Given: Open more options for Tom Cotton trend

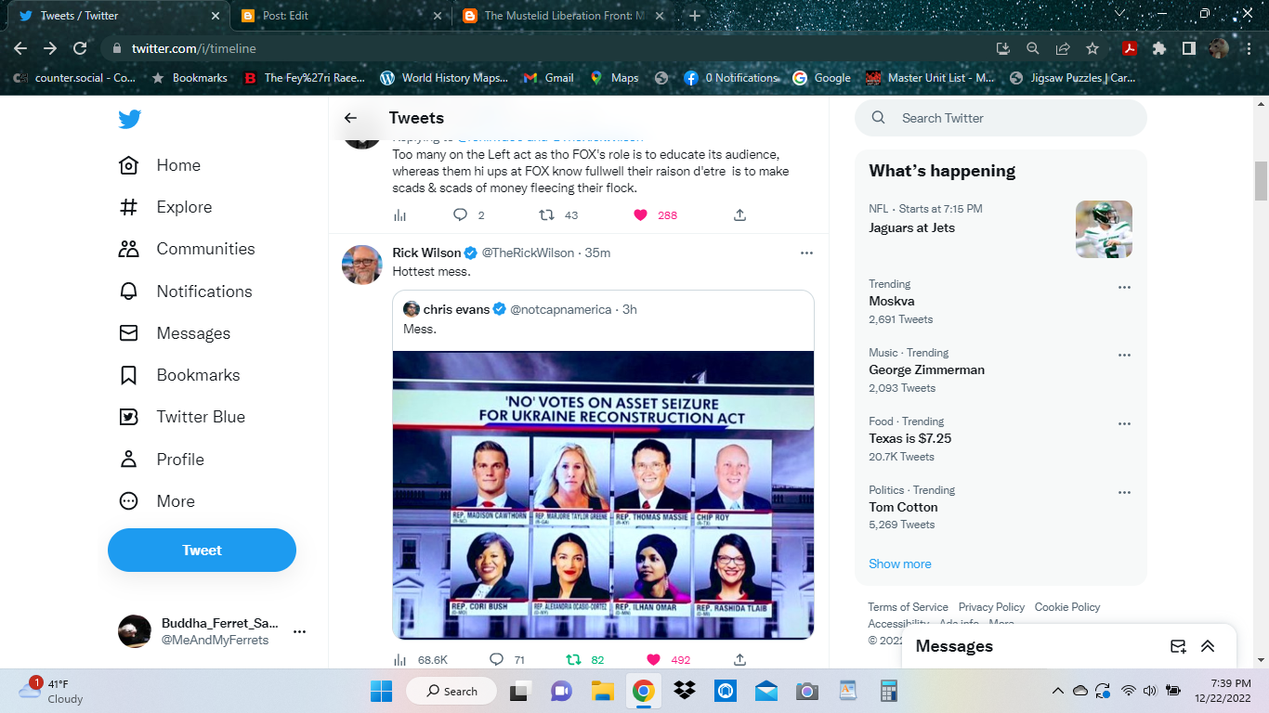Looking at the screenshot, I should [x=1124, y=493].
